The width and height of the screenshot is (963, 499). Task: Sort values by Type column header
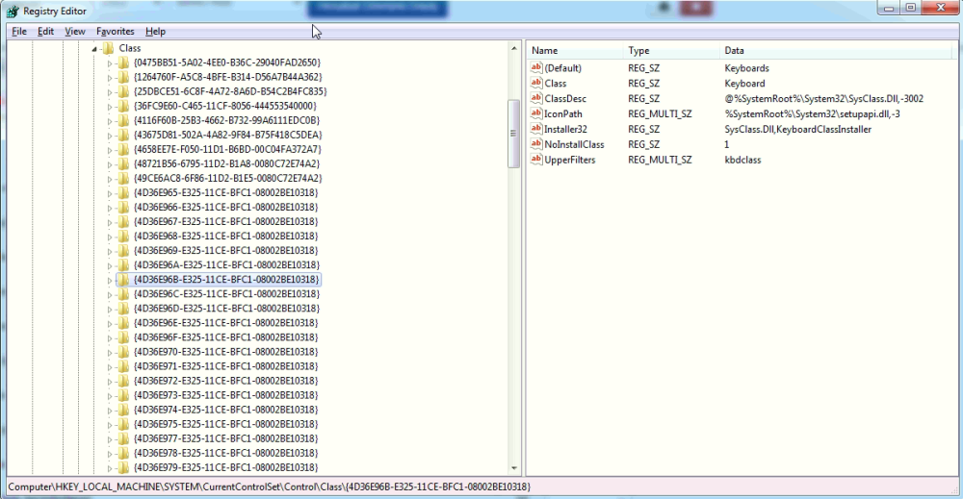[670, 51]
